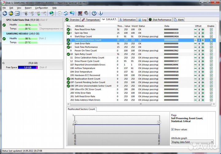Click the refresh with warning triangle toolbar icon
This screenshot has width=221, height=154.
point(11,13)
